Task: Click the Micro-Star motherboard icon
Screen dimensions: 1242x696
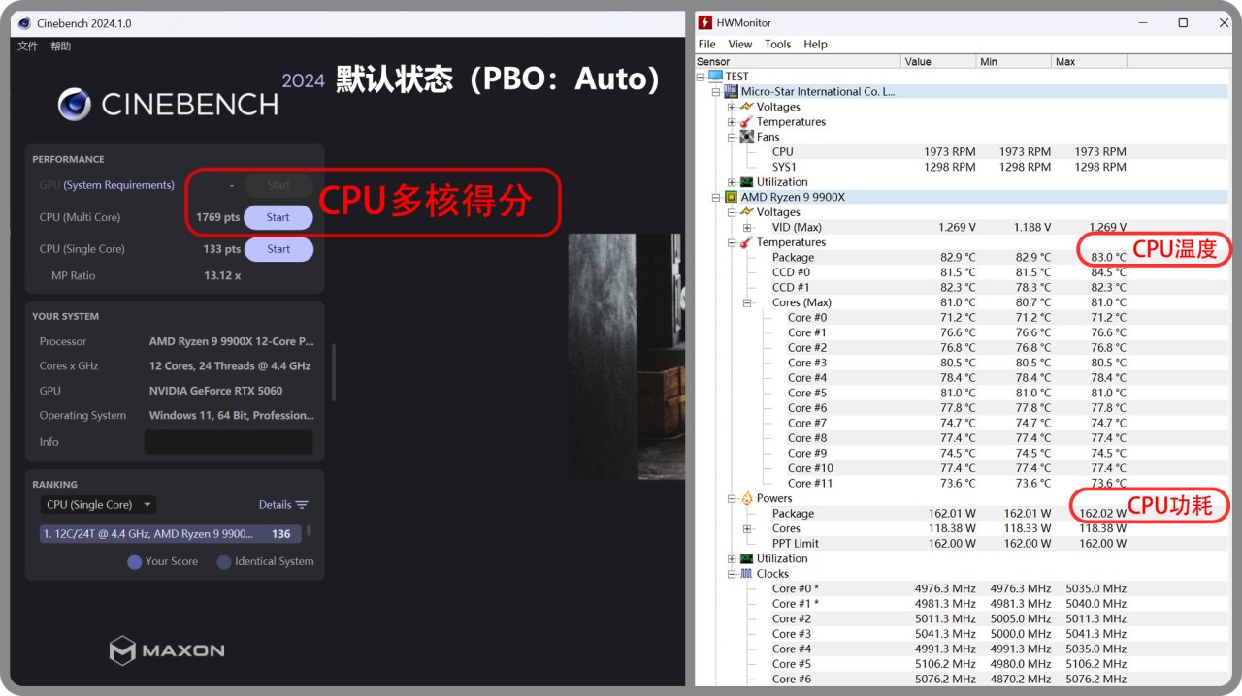Action: 732,91
